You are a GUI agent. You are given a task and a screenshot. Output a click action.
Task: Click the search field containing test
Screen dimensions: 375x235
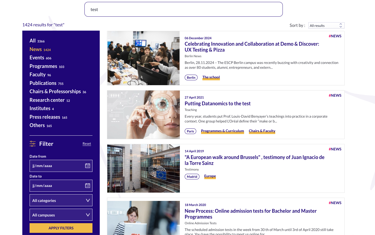click(x=184, y=9)
